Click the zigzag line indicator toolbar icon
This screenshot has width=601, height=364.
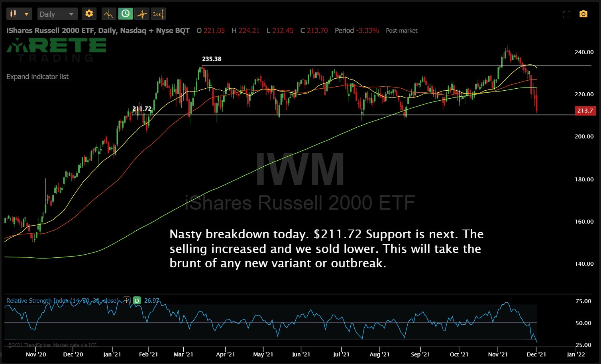[108, 14]
